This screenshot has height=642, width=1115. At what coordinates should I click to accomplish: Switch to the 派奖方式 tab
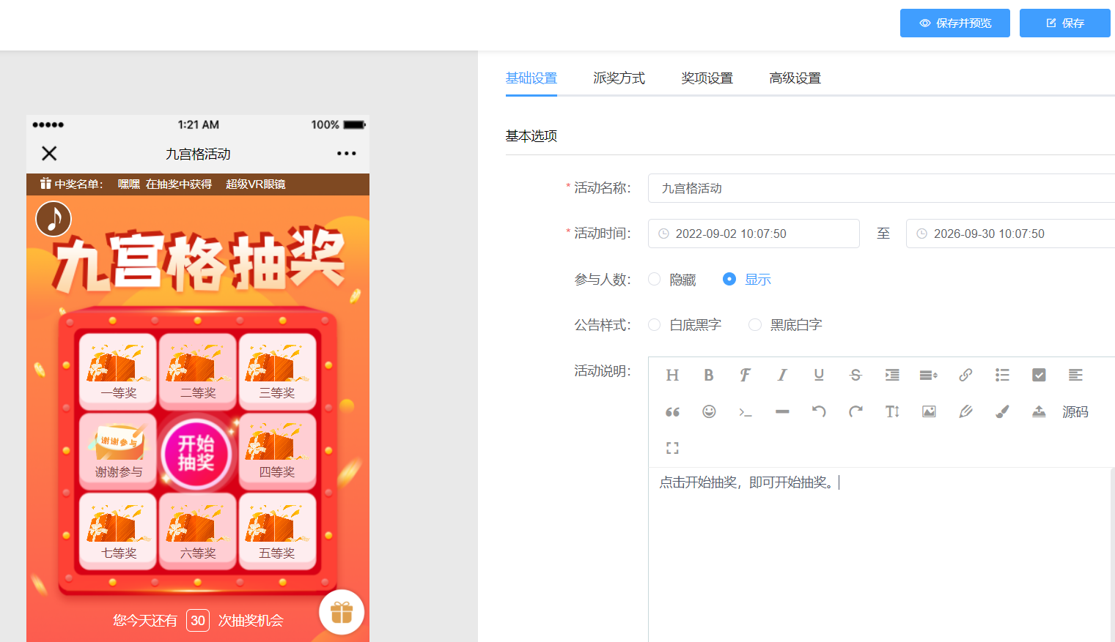[619, 78]
